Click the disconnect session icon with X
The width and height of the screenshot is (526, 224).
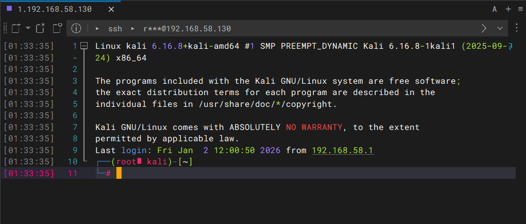coord(41,28)
